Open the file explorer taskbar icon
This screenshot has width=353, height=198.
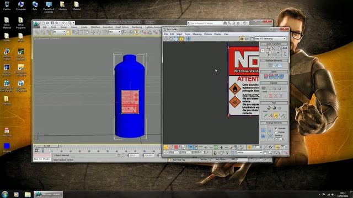tap(28, 194)
